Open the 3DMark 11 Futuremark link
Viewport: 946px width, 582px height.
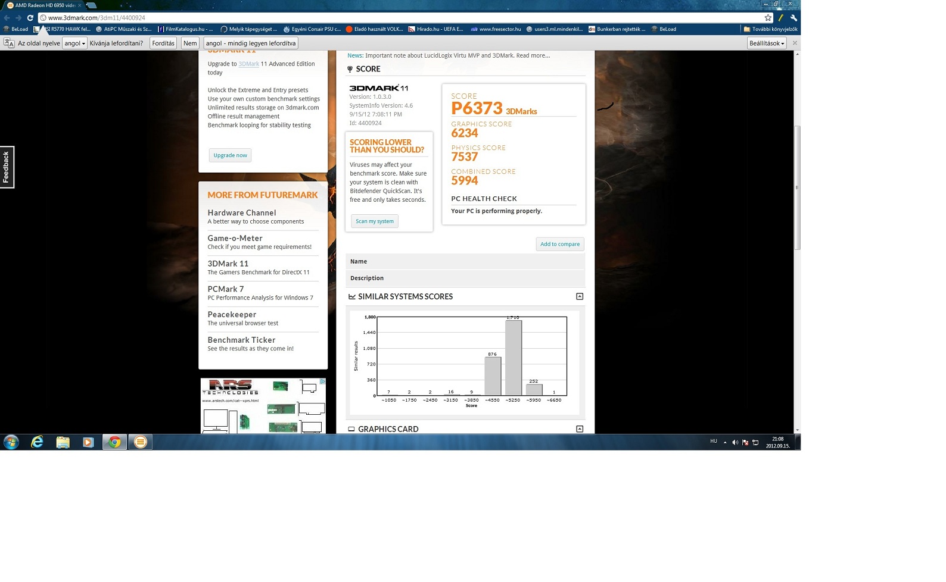pyautogui.click(x=228, y=264)
